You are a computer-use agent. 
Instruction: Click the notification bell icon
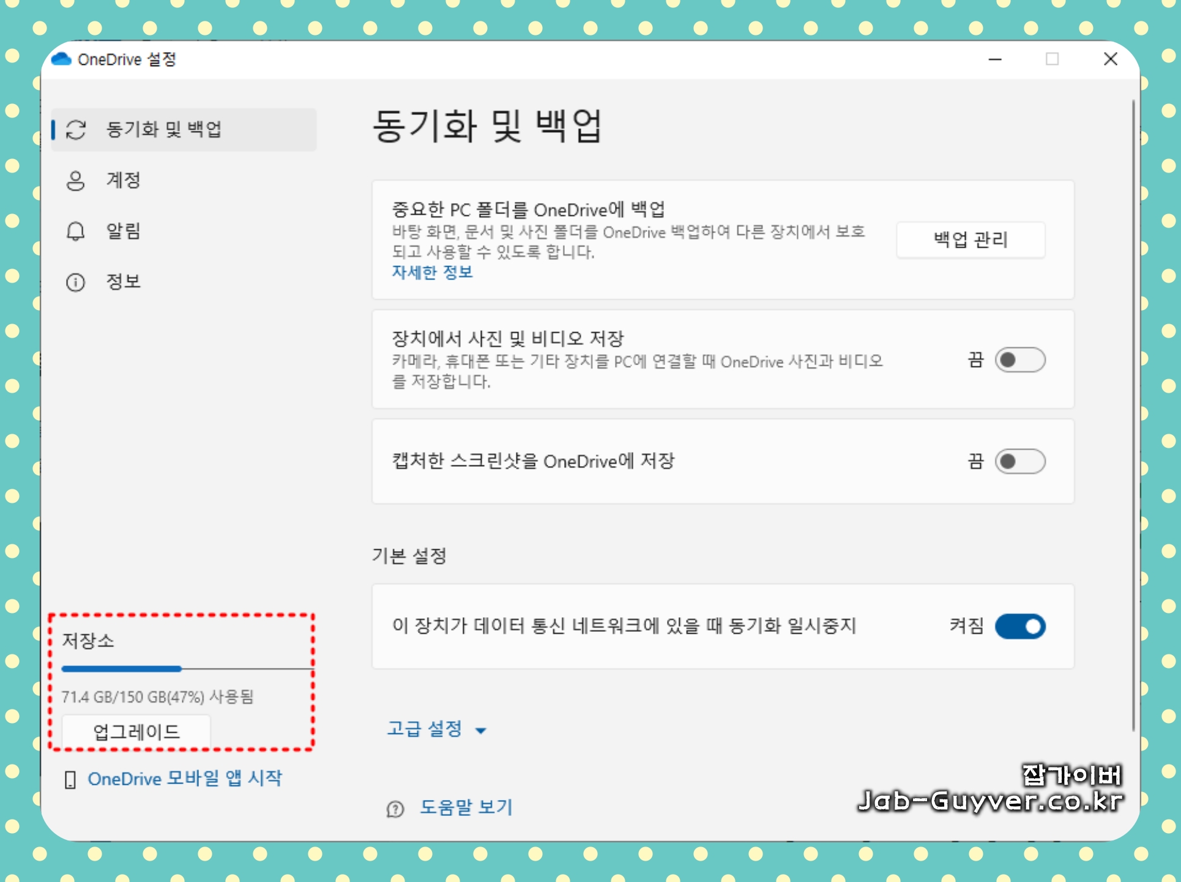pyautogui.click(x=75, y=231)
